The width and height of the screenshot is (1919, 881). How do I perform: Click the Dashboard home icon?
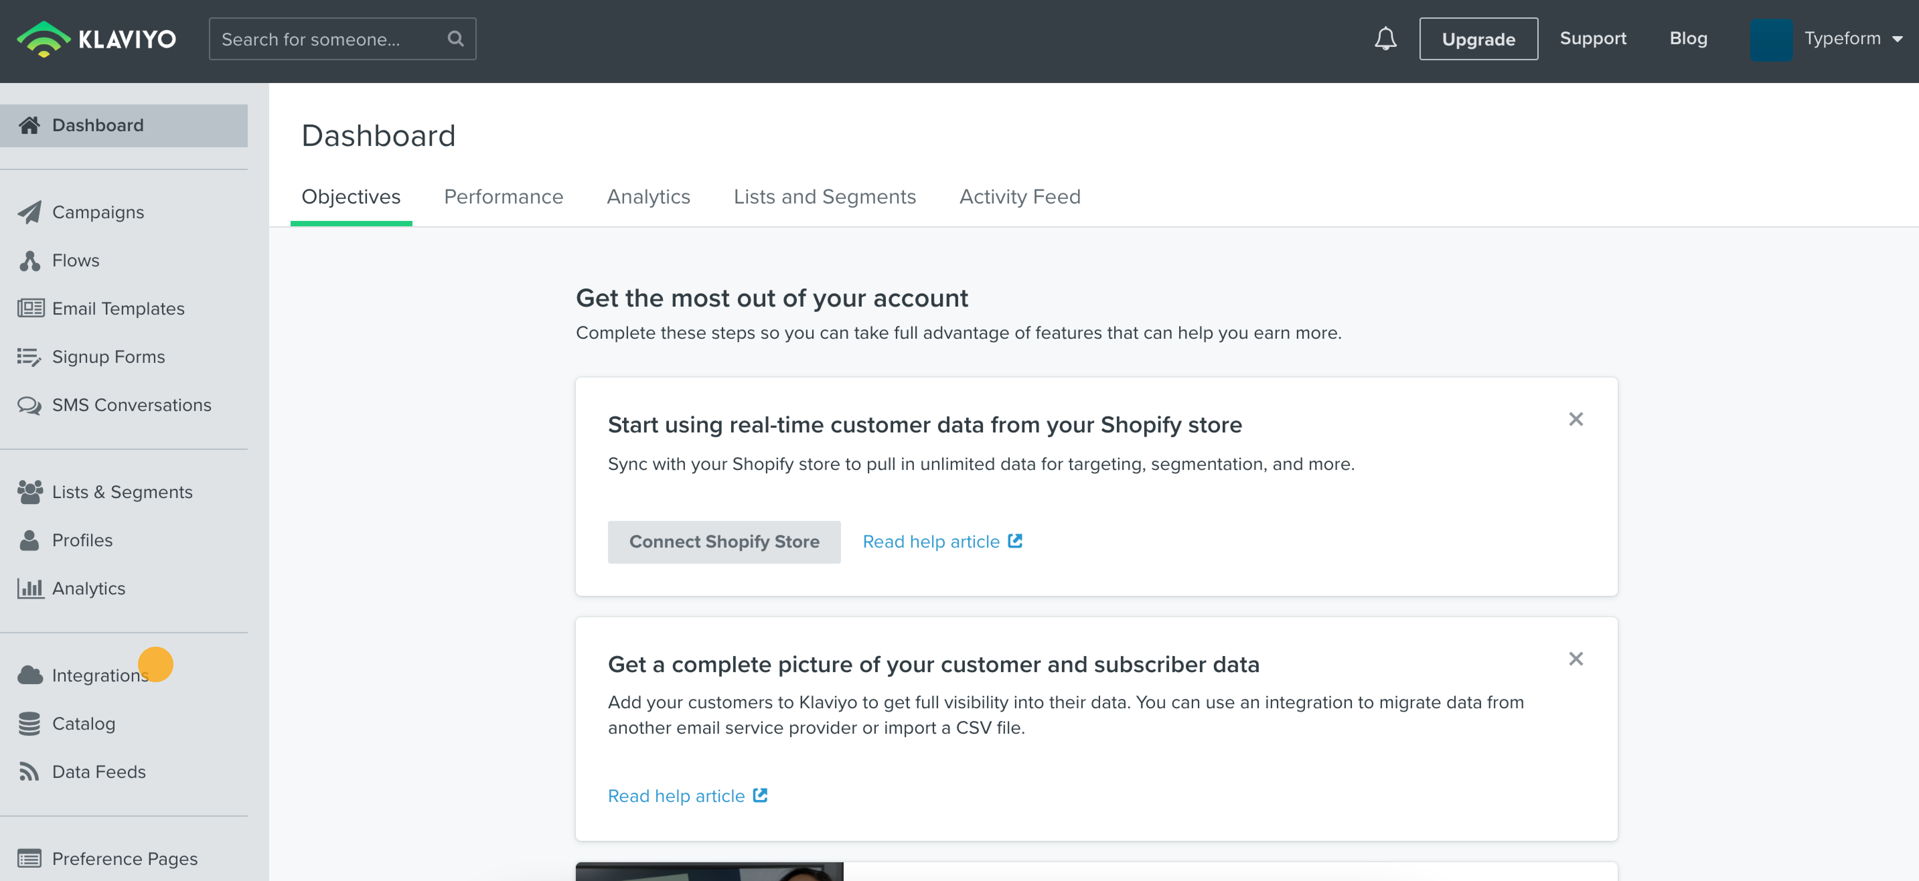pyautogui.click(x=29, y=125)
